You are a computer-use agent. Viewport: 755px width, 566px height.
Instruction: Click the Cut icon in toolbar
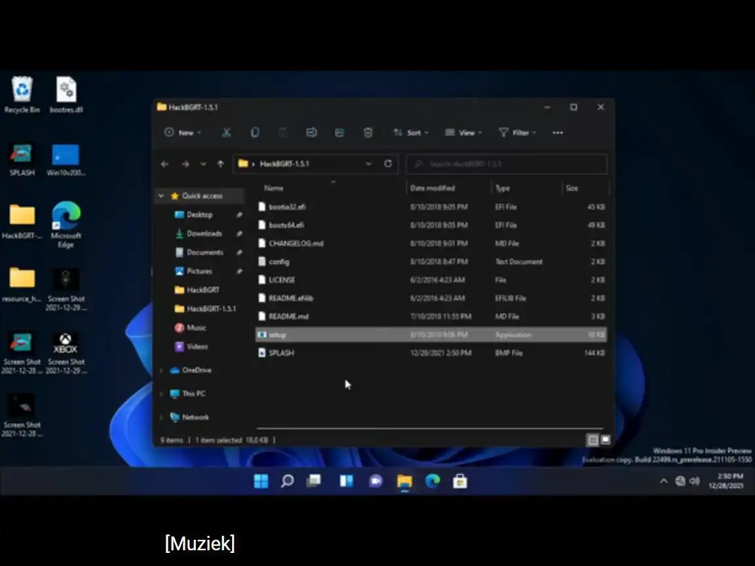point(226,132)
